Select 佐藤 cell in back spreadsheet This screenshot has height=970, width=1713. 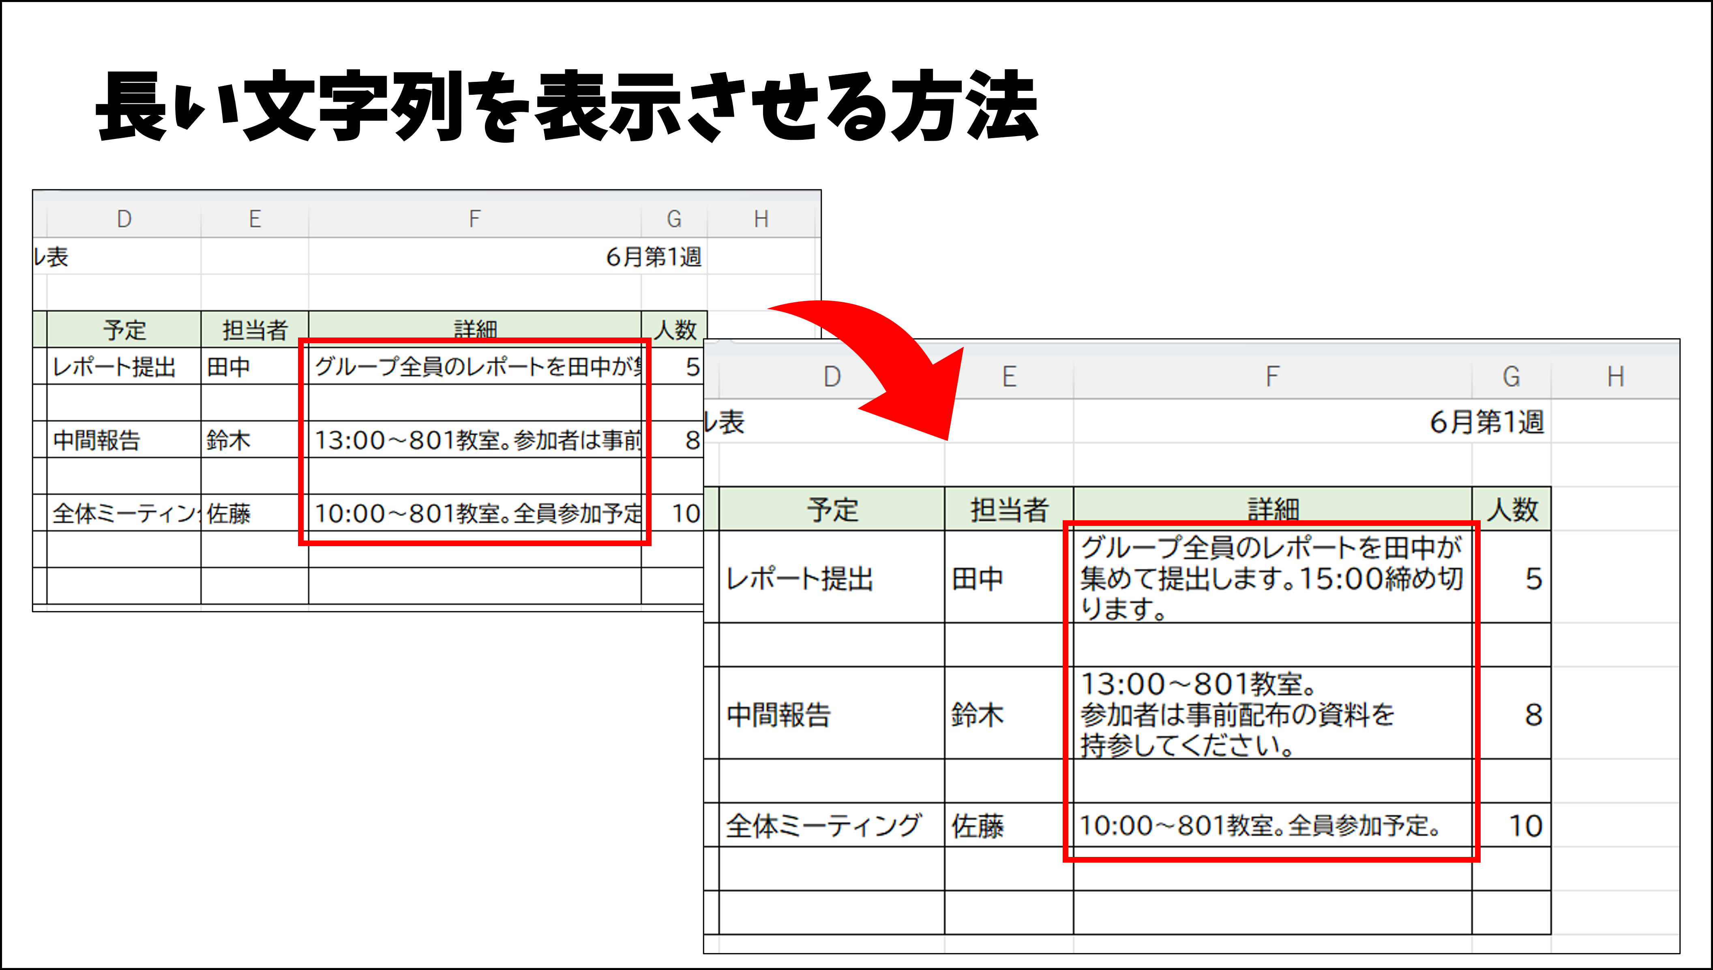click(x=255, y=512)
